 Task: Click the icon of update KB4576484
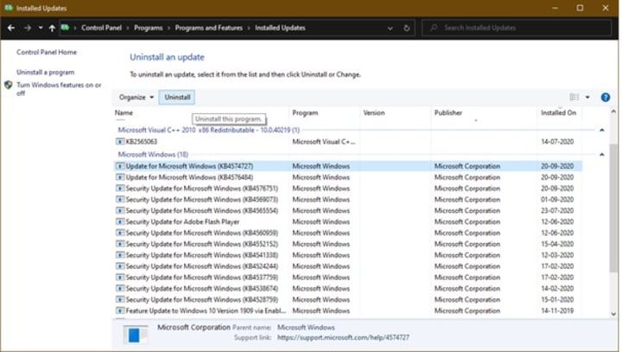[x=120, y=177]
